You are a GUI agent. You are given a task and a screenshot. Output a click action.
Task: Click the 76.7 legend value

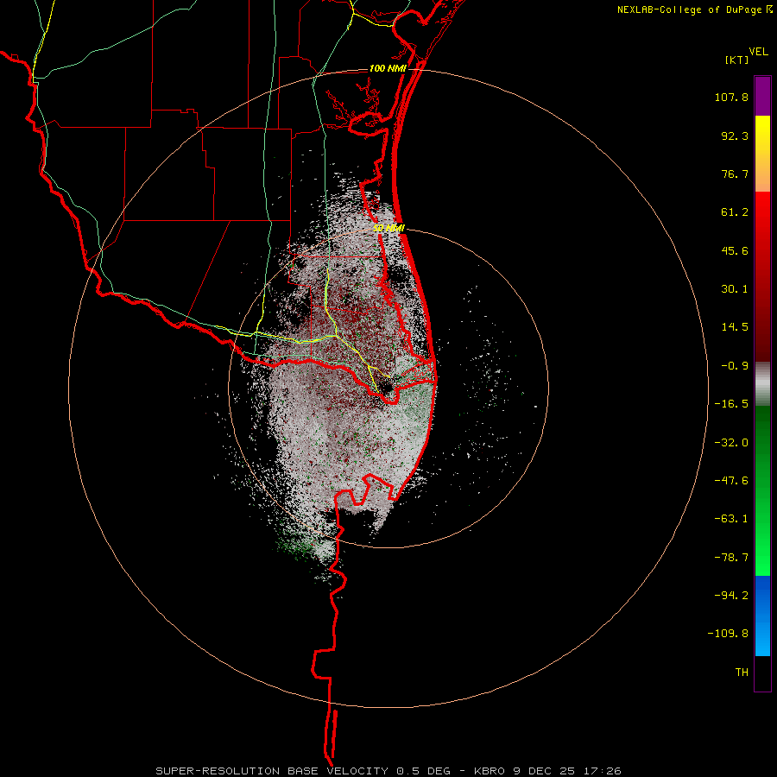pyautogui.click(x=735, y=174)
